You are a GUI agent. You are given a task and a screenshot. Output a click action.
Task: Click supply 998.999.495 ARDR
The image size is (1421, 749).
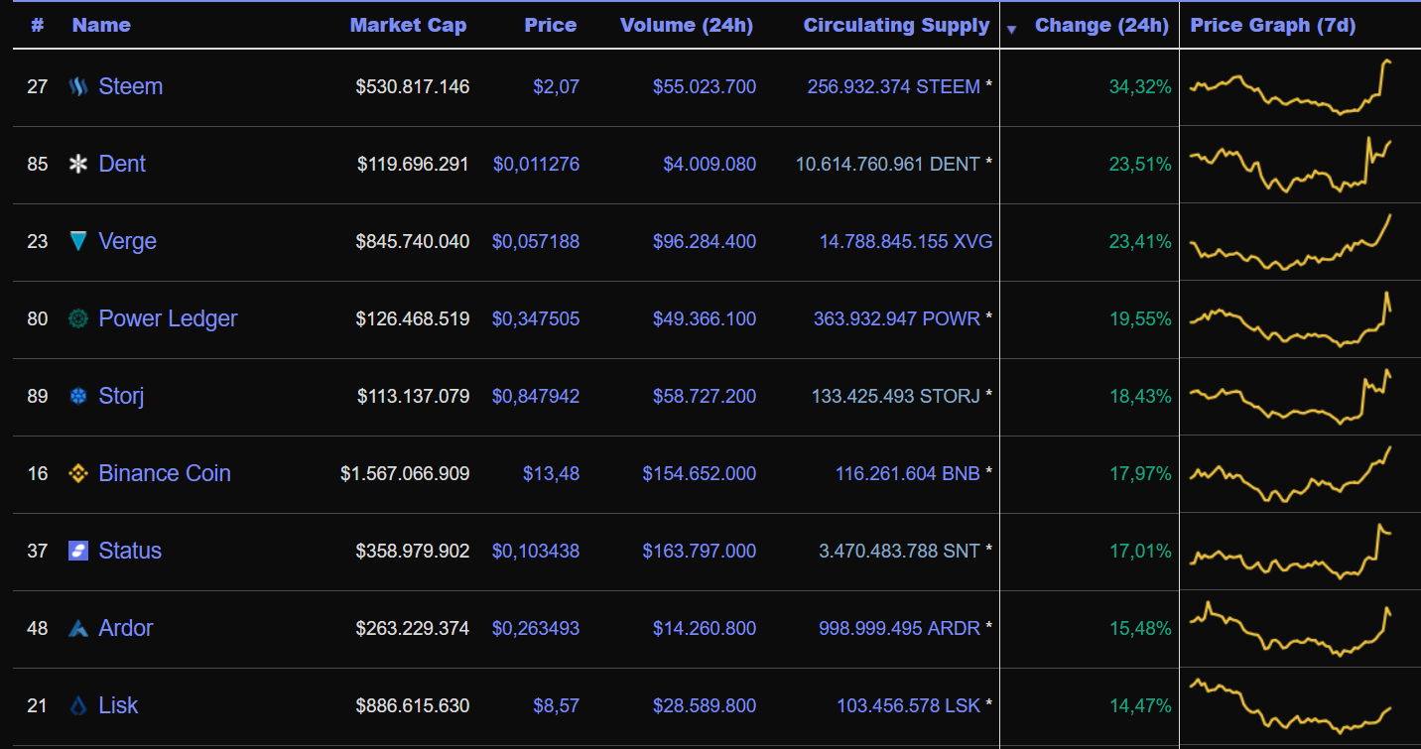click(x=900, y=629)
